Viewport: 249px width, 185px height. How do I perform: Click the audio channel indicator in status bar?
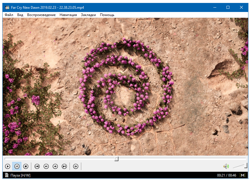pyautogui.click(x=243, y=175)
